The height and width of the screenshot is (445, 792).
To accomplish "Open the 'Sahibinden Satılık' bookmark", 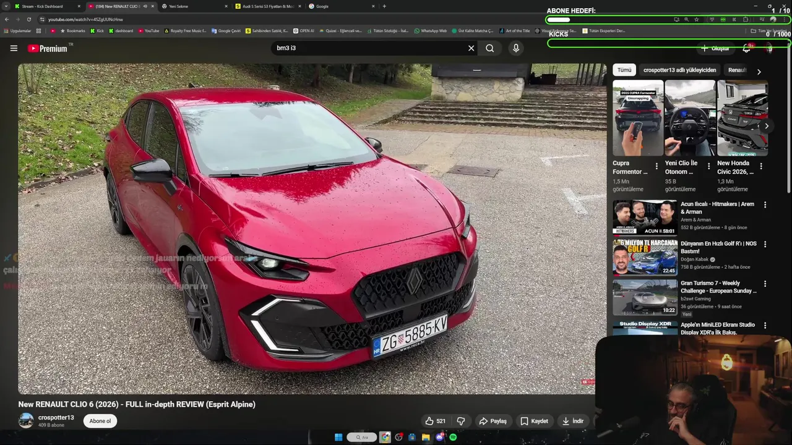I will pos(267,30).
